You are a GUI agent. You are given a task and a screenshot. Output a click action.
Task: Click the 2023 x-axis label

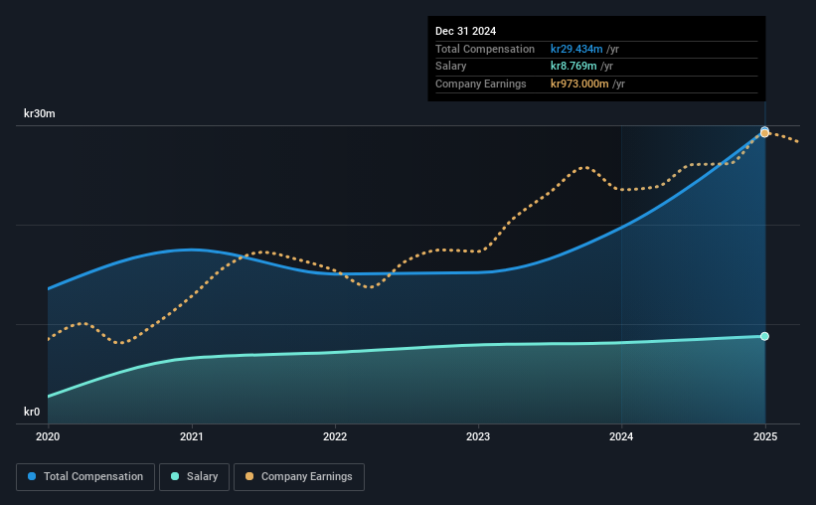[478, 436]
